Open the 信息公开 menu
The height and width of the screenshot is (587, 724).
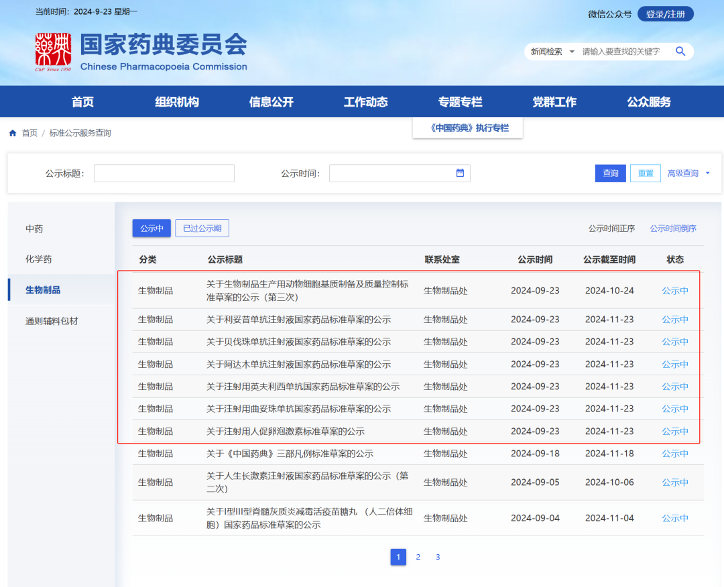tap(271, 101)
